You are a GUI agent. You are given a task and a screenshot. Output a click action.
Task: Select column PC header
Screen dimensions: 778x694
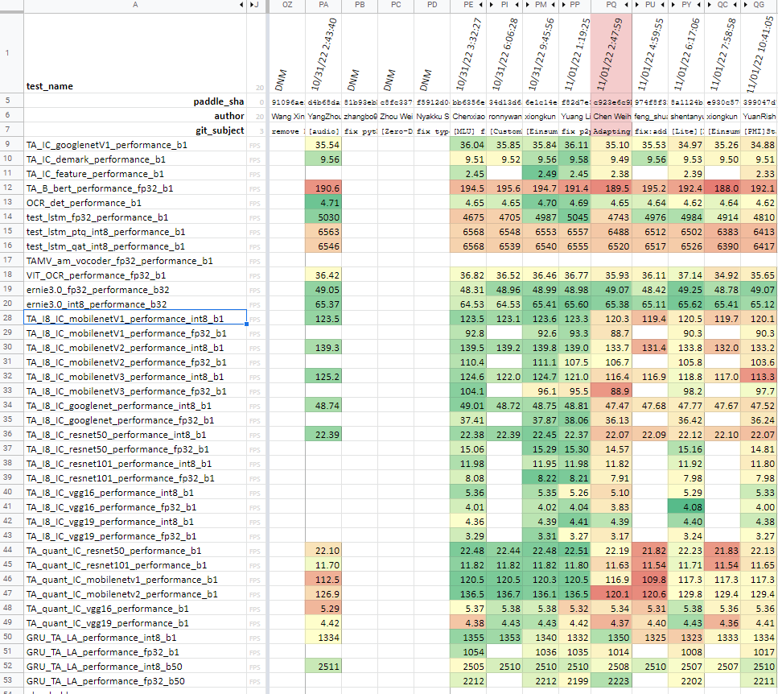(x=396, y=5)
